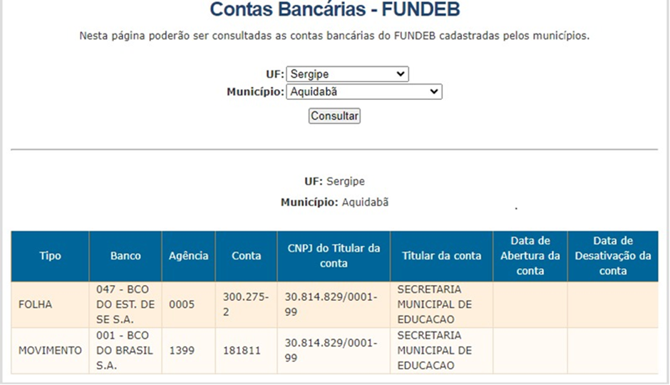This screenshot has width=670, height=385.
Task: Click the 047 - BCO DO EST. DE SE cell
Action: (125, 304)
